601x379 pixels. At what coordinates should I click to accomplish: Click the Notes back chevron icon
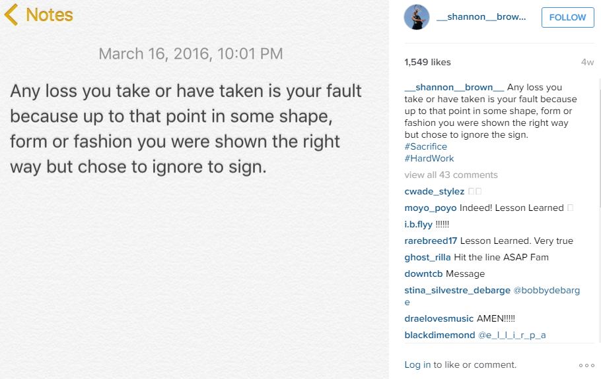point(11,15)
